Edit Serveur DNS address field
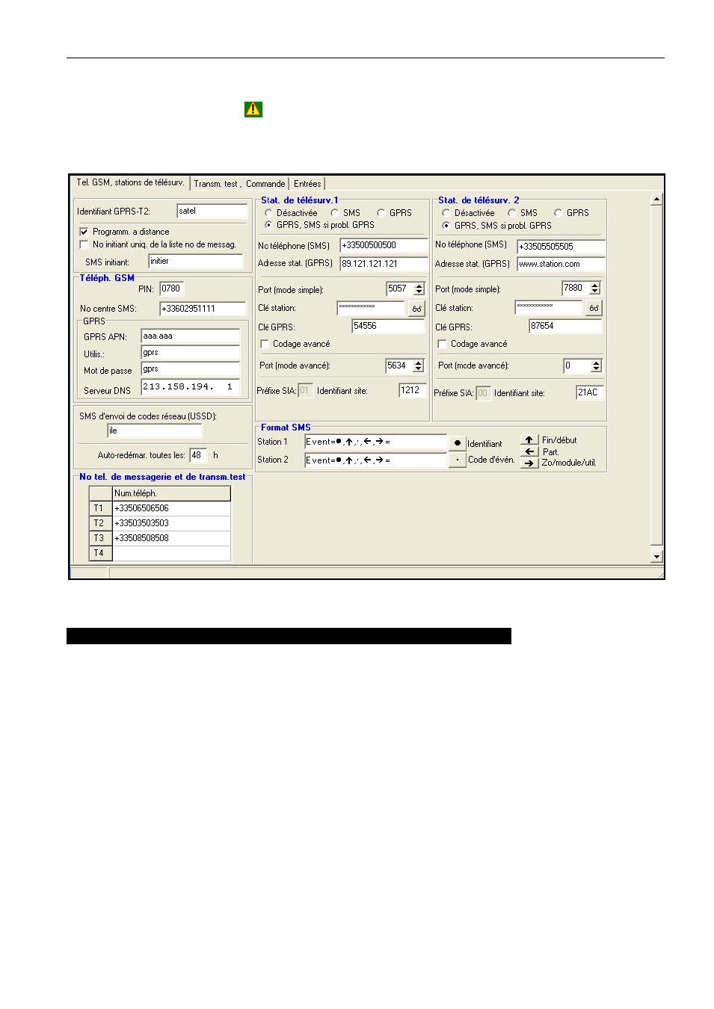The width and height of the screenshot is (714, 1009). 191,387
